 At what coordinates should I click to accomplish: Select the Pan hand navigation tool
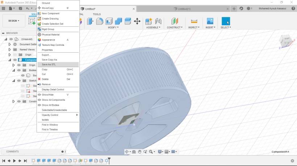coord(140,152)
